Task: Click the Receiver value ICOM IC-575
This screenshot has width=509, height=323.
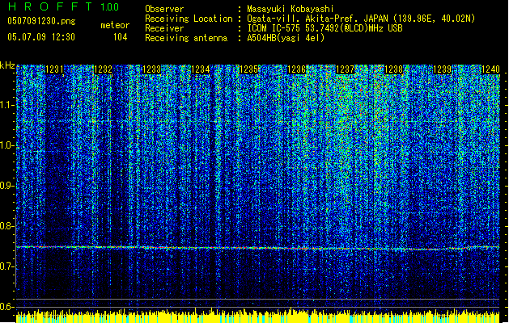Action: (x=274, y=28)
